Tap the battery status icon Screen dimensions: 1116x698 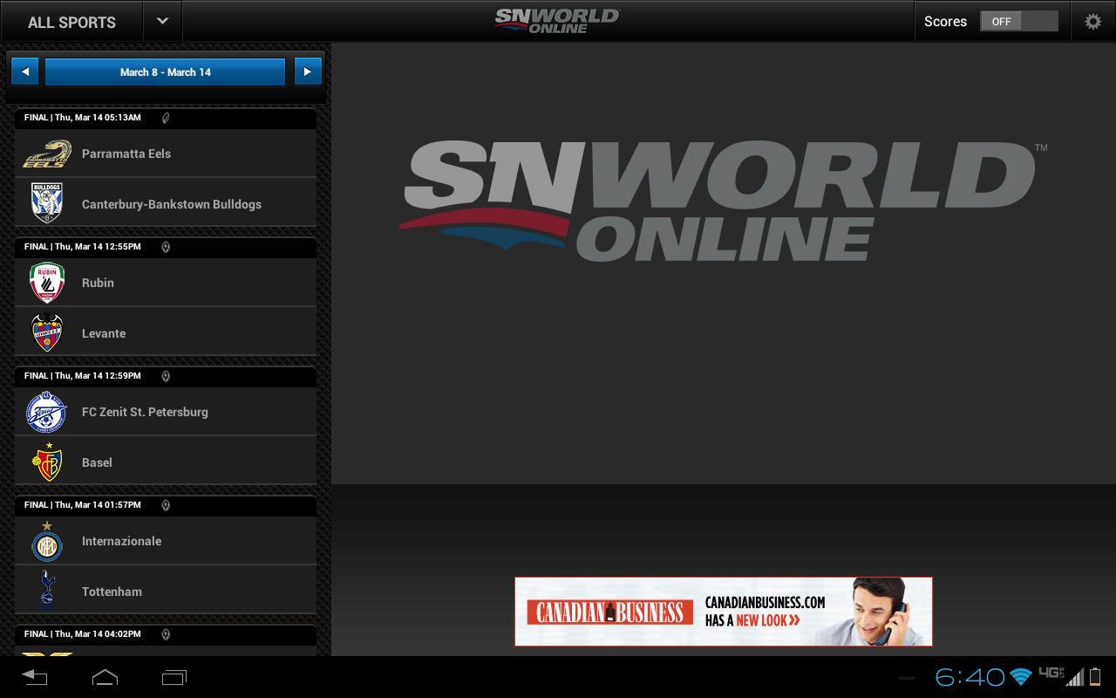(1096, 677)
